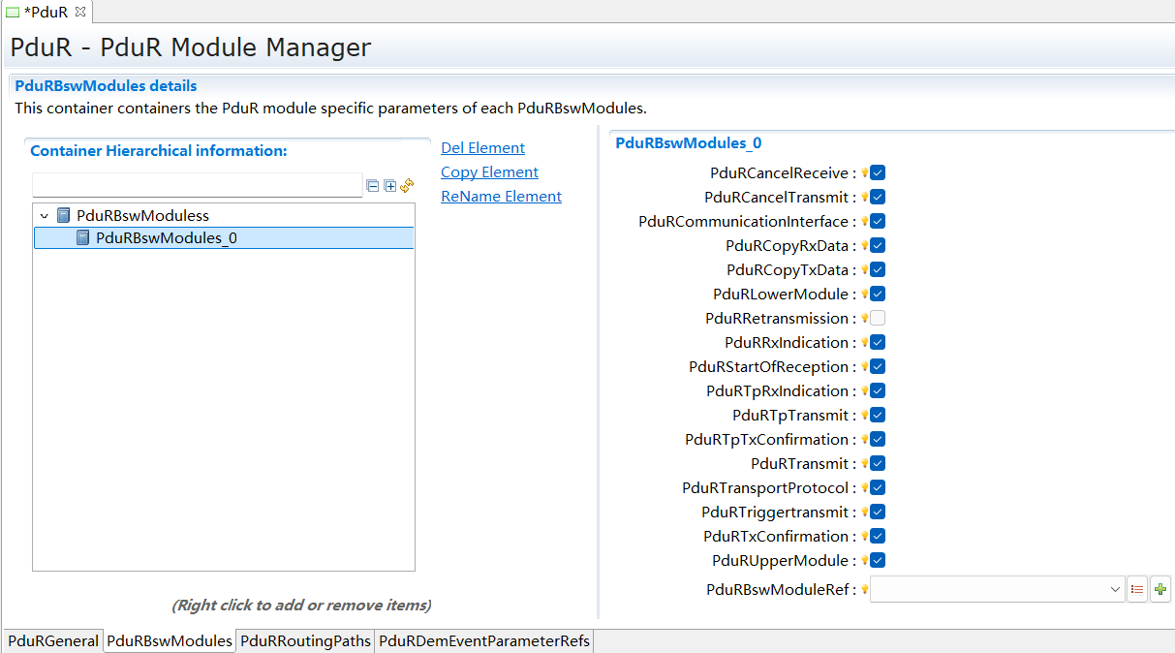Enable the PduRRetransmission checkbox
This screenshot has width=1175, height=653.
878,318
